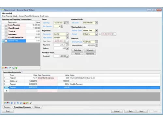Viewport: 163px width, 122px height.
Task: Click the Calculate button
Action: 77,50
